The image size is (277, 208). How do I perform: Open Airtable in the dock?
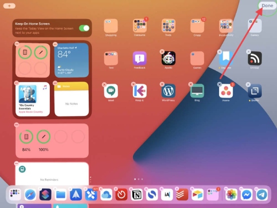point(197,194)
